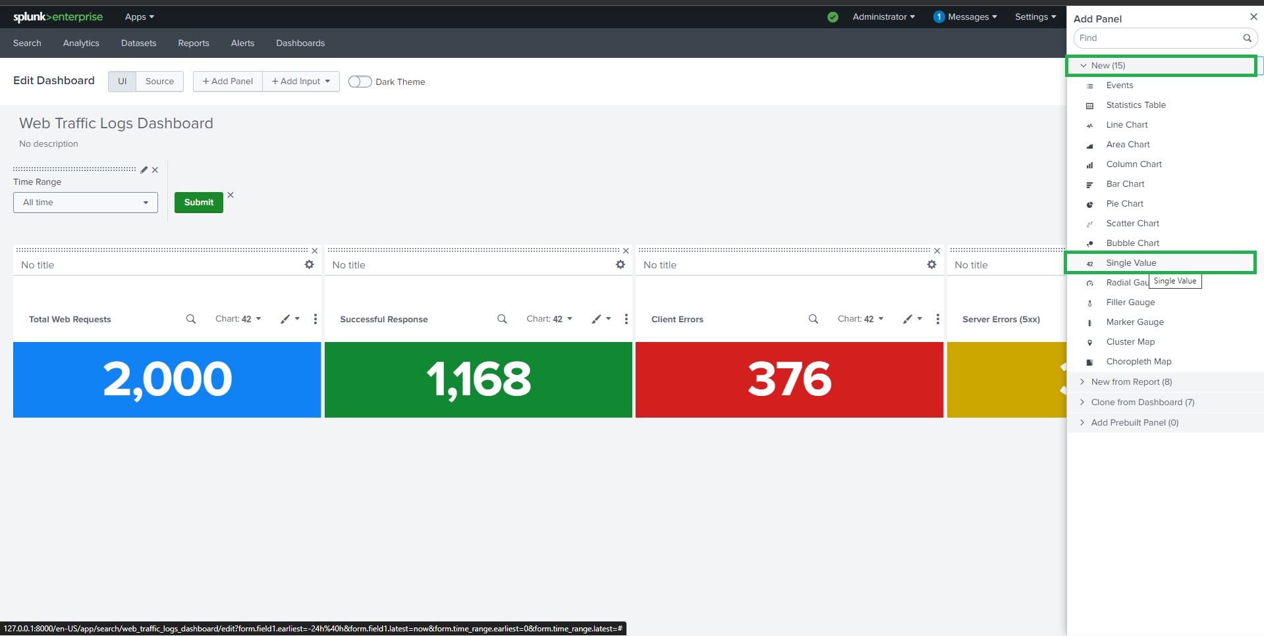The height and width of the screenshot is (636, 1264).
Task: Click the green system health status icon
Action: tap(833, 17)
